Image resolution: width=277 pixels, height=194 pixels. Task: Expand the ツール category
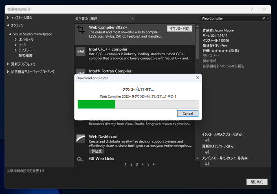point(15,45)
